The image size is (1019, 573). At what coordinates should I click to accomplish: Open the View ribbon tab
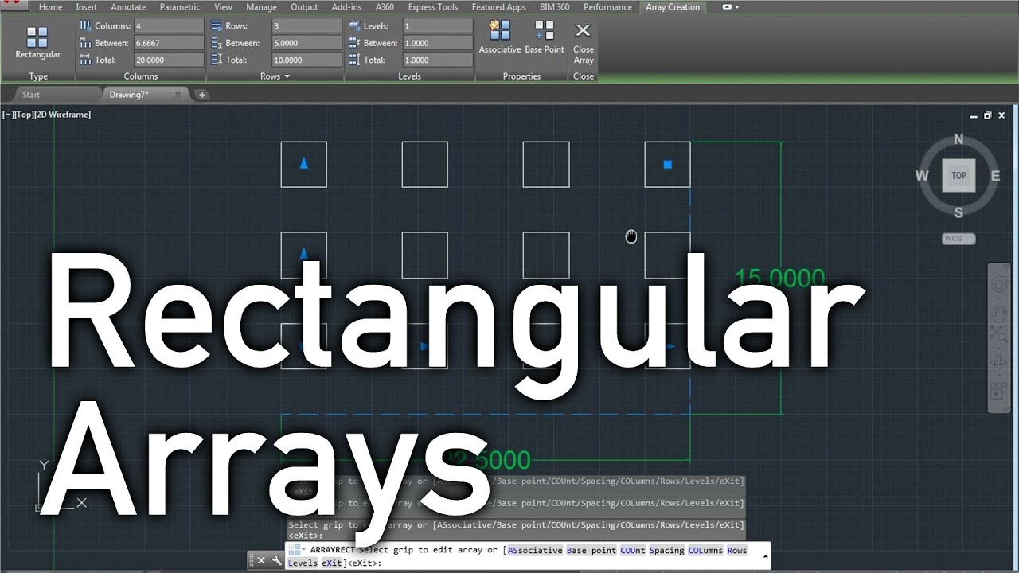(223, 7)
